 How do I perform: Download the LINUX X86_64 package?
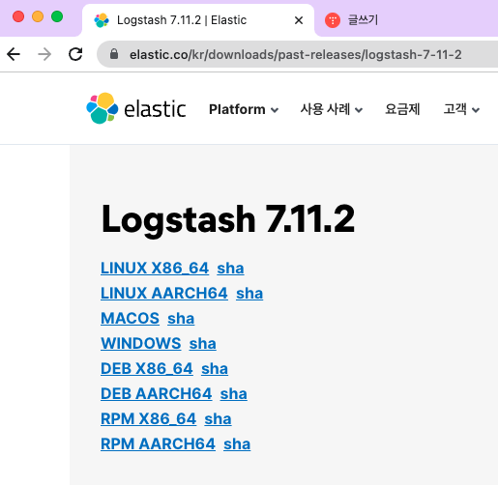coord(155,269)
